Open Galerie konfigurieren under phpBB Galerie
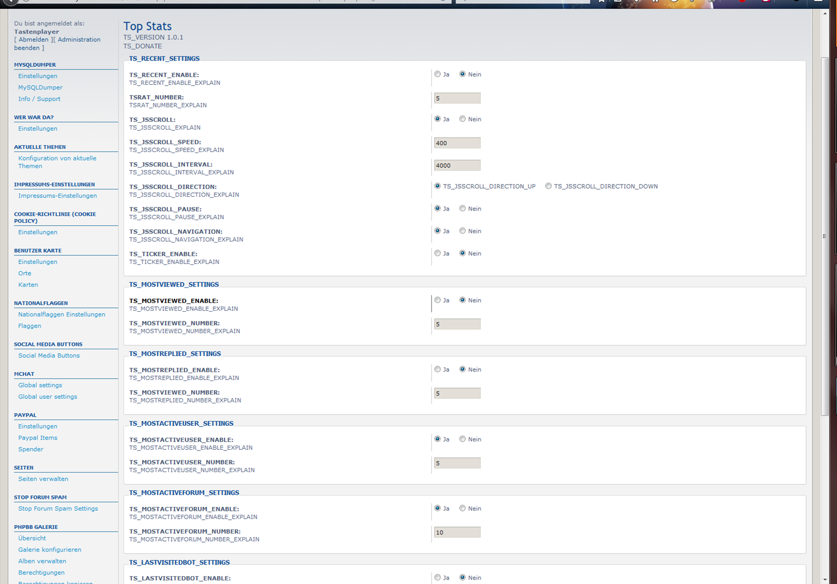Screen dimensions: 837x584 [x=49, y=550]
